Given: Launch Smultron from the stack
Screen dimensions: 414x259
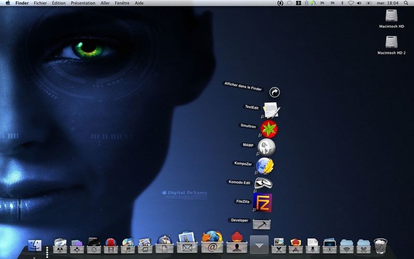Looking at the screenshot, I should point(269,128).
